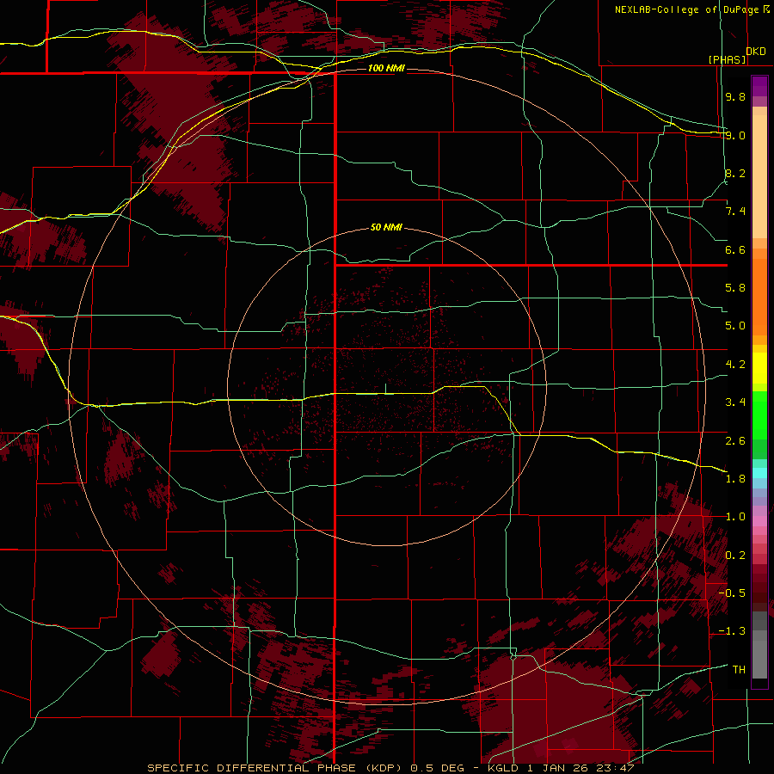Click the 9.8 value on the color scale

tap(735, 96)
